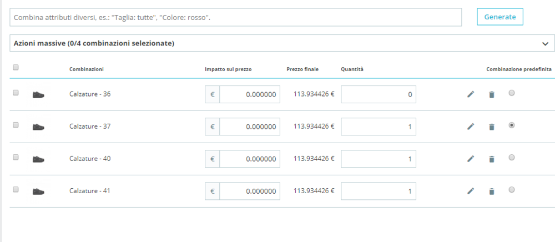This screenshot has width=555, height=242.
Task: Click the euro symbol in Calzature - 41 row
Action: (x=213, y=191)
